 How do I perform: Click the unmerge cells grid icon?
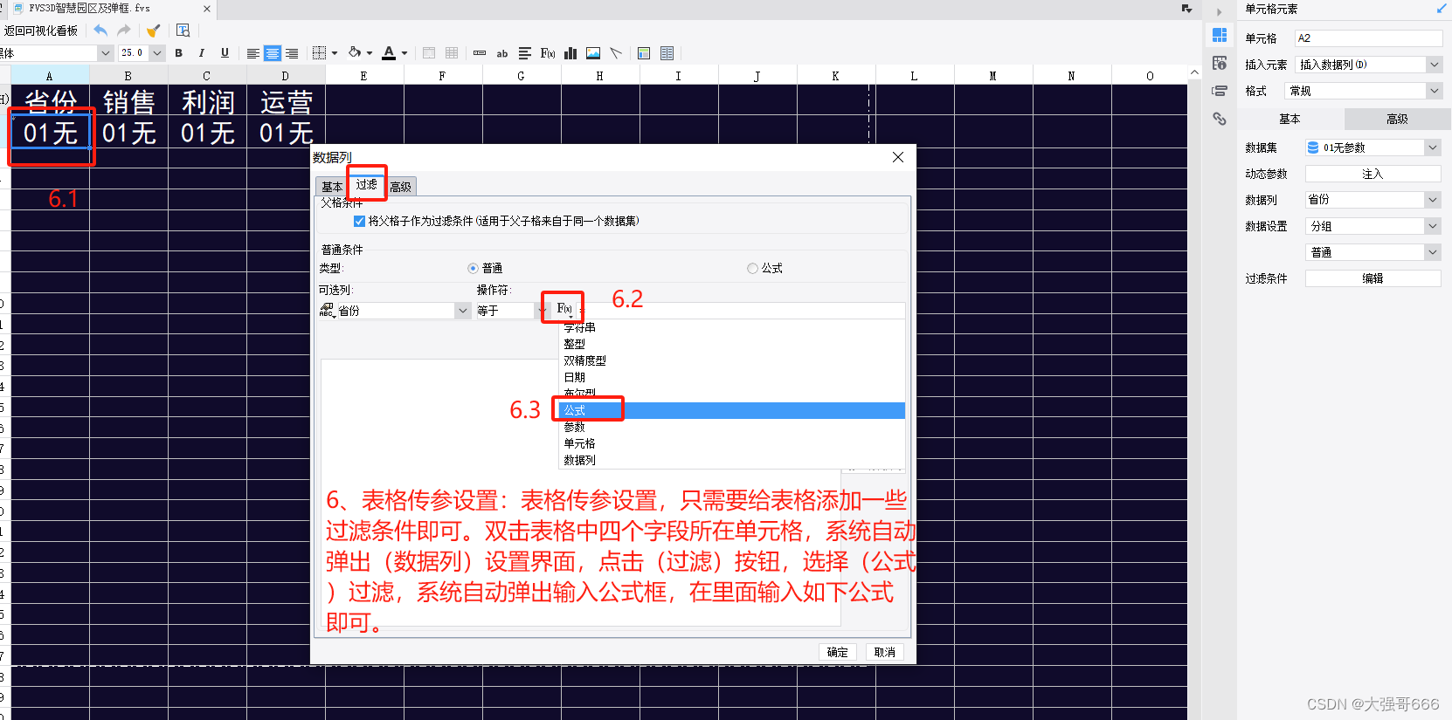pyautogui.click(x=452, y=53)
